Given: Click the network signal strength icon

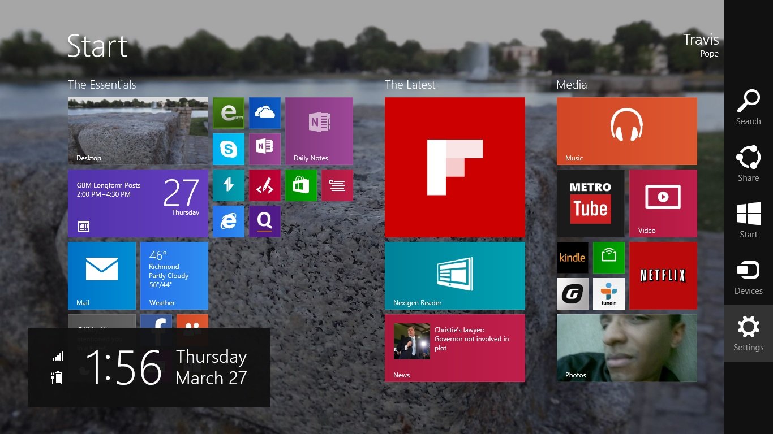Looking at the screenshot, I should point(58,357).
